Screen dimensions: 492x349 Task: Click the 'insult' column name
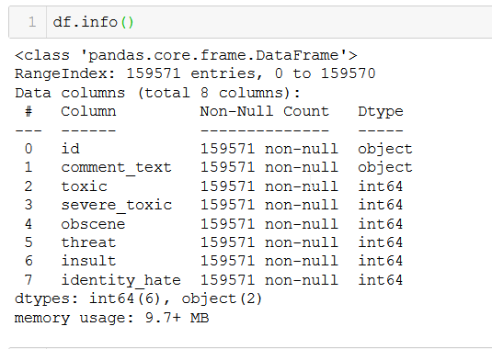88,261
